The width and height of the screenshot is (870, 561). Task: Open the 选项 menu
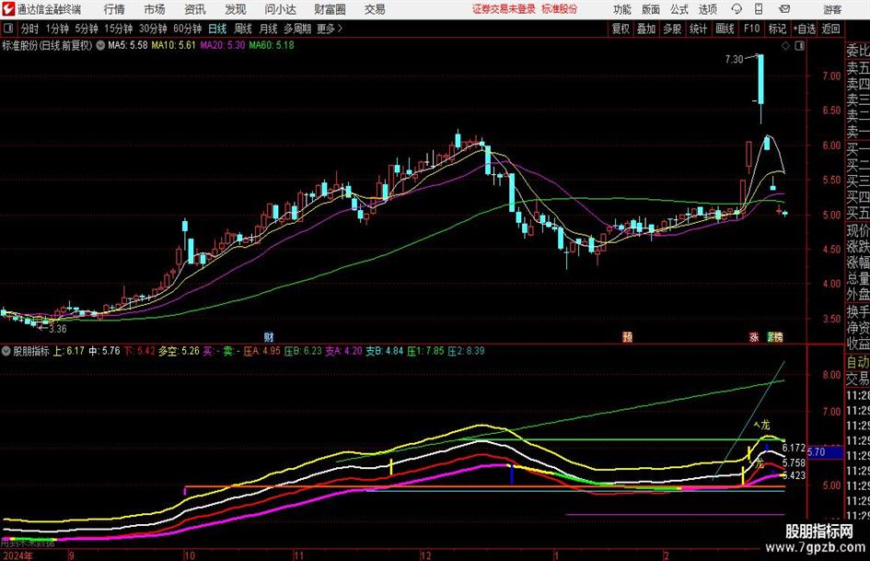click(x=707, y=9)
